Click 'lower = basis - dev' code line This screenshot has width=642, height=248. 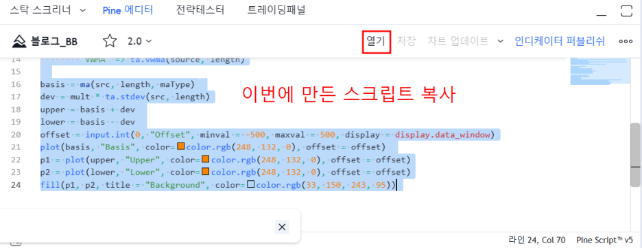click(88, 123)
